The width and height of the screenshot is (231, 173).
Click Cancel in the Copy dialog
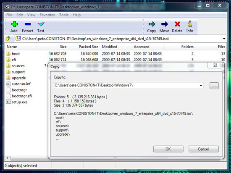203,149
